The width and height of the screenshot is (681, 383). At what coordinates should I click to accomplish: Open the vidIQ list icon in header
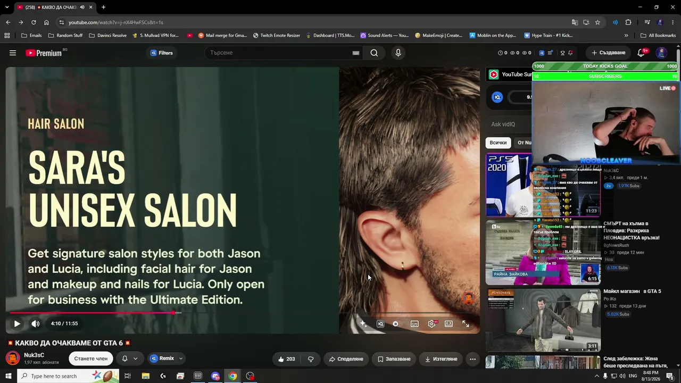click(550, 53)
